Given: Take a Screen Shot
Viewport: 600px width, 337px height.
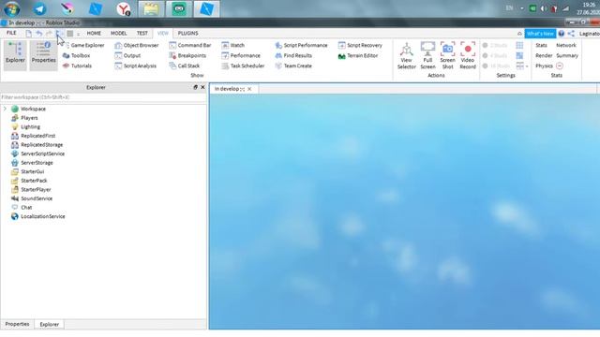Looking at the screenshot, I should (x=448, y=56).
